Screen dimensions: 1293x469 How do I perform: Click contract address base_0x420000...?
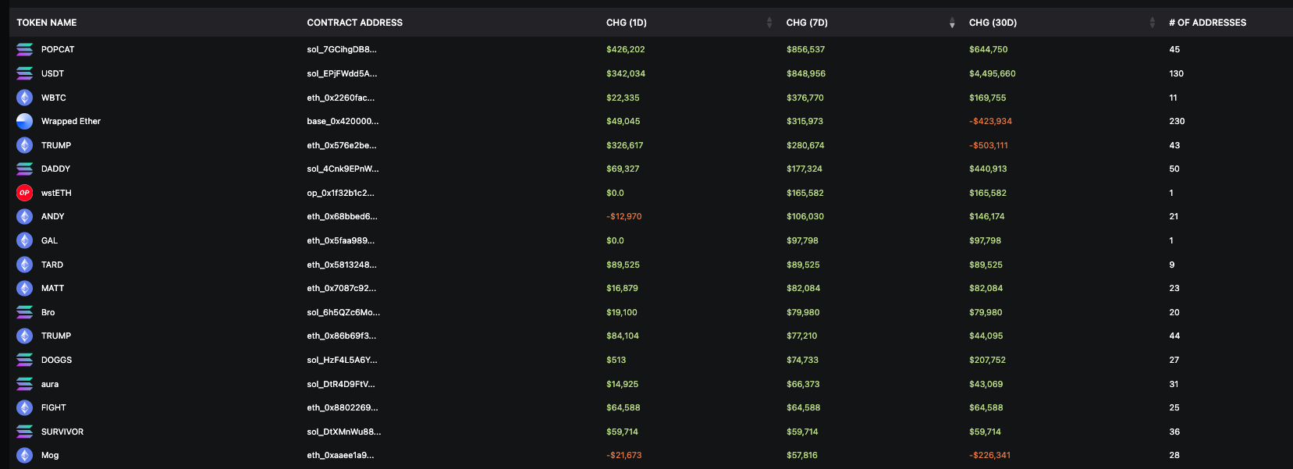tap(343, 121)
